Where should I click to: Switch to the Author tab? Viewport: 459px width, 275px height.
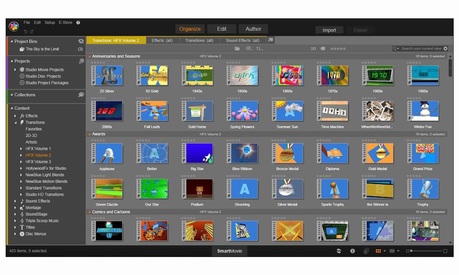pyautogui.click(x=254, y=29)
